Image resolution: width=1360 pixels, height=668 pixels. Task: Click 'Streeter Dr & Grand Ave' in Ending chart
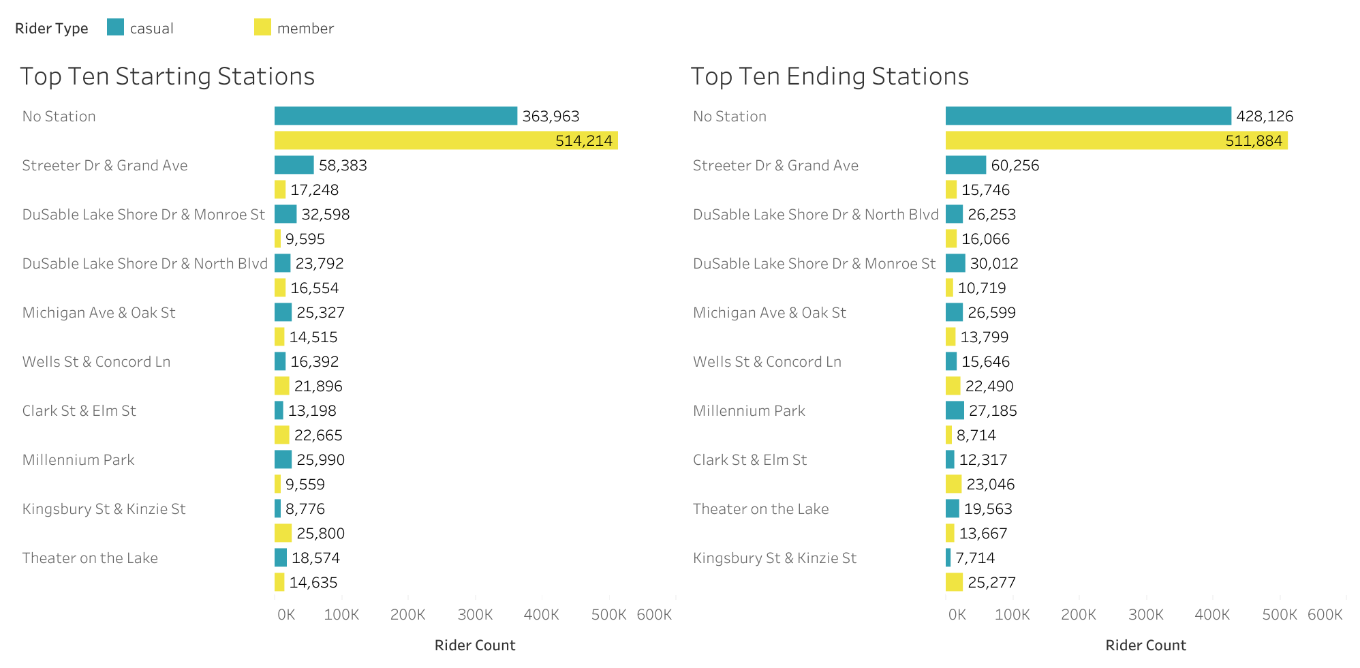pos(775,166)
